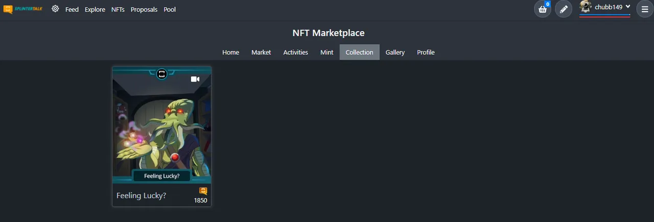Switch to the Gallery tab
Image resolution: width=654 pixels, height=222 pixels.
coord(395,52)
